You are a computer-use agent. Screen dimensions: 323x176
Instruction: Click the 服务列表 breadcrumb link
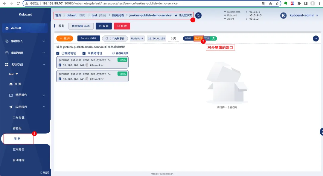pos(118,16)
